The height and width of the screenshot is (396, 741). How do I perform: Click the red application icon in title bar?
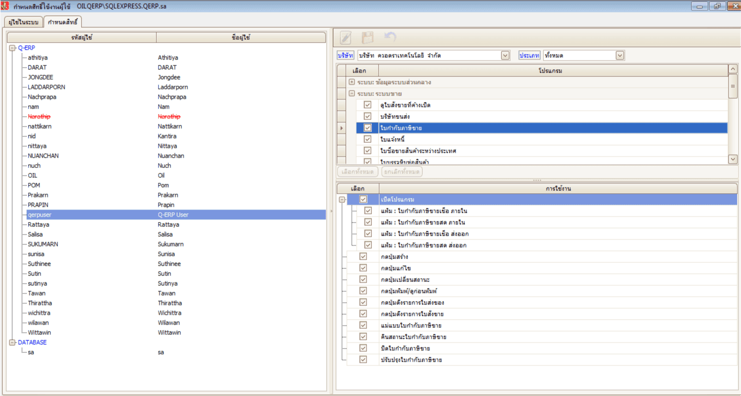pos(5,6)
